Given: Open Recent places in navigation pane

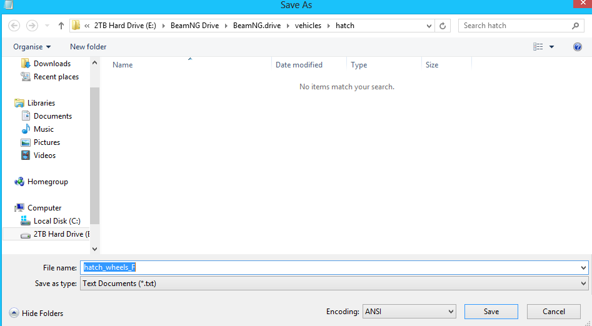Looking at the screenshot, I should tap(56, 77).
